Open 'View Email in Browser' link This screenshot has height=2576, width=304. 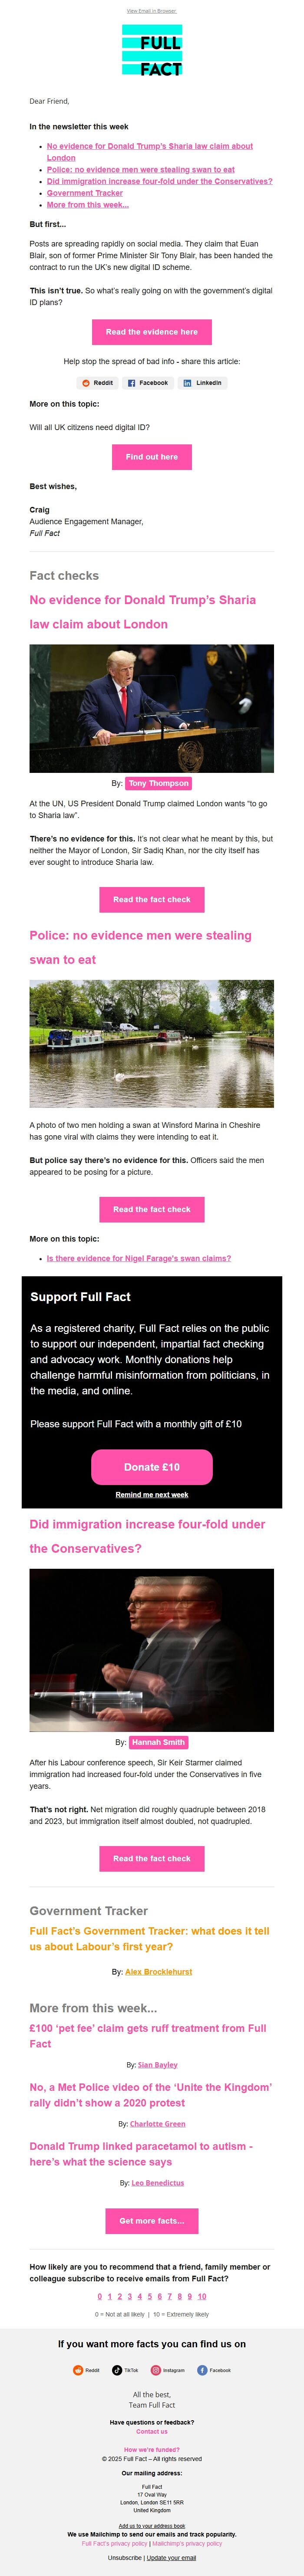click(152, 11)
